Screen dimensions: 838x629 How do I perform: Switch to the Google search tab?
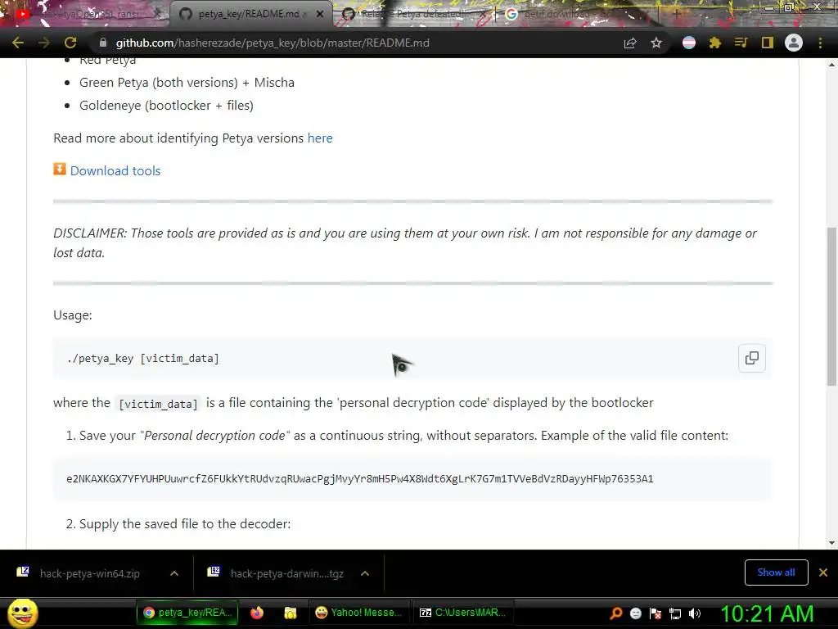coord(577,14)
